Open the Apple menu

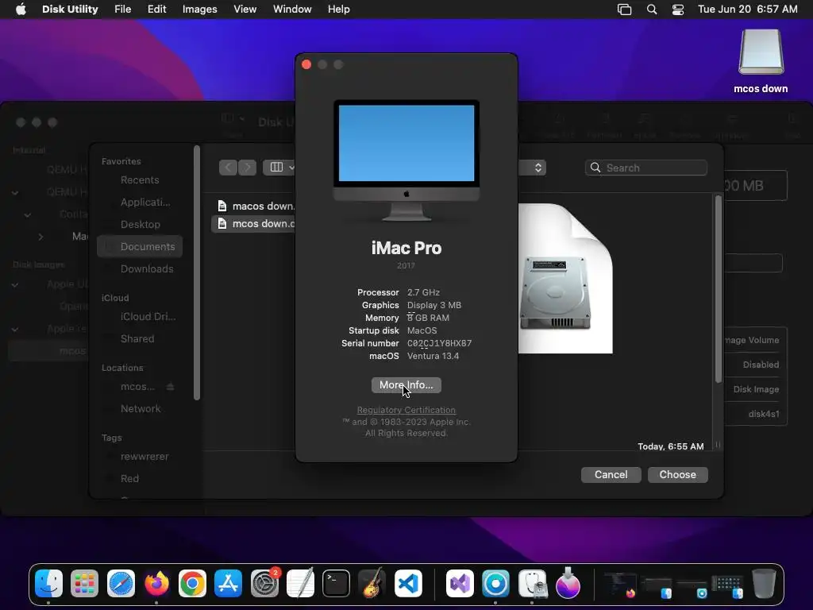21,10
